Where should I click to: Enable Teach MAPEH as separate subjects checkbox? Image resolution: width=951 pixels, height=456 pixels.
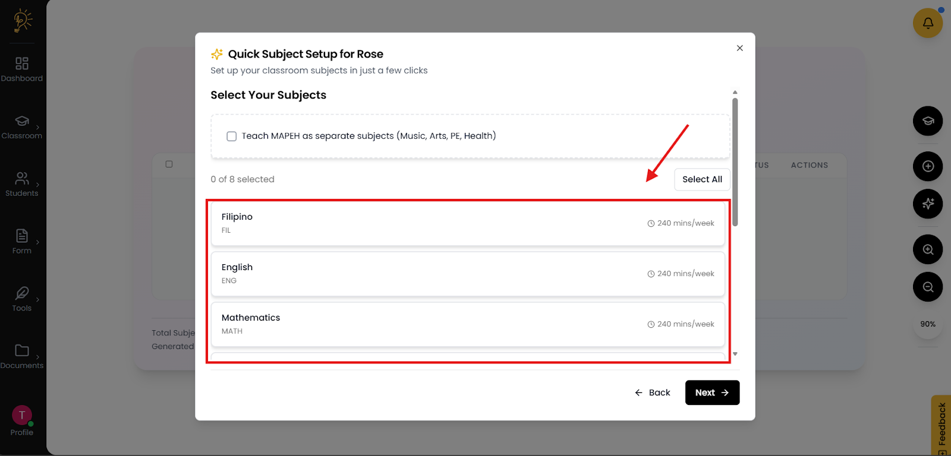pos(232,137)
